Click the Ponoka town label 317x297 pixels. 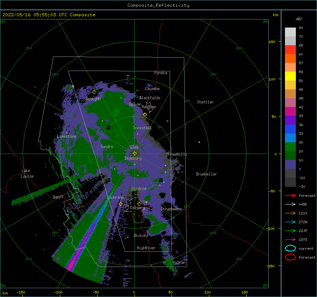(x=161, y=73)
